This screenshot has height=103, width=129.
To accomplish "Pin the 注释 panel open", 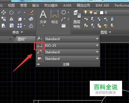I will (x=38, y=64).
